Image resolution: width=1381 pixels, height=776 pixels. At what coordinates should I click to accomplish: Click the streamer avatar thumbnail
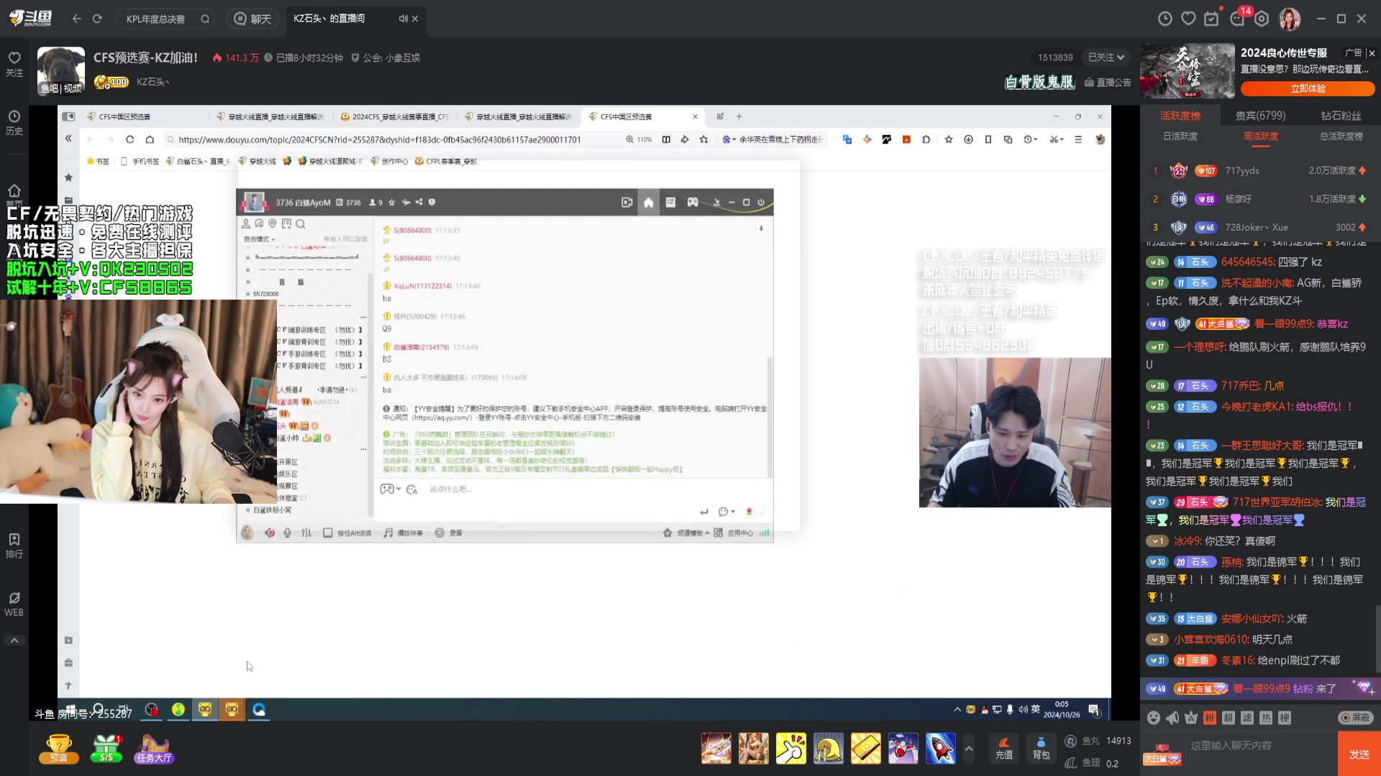point(61,71)
